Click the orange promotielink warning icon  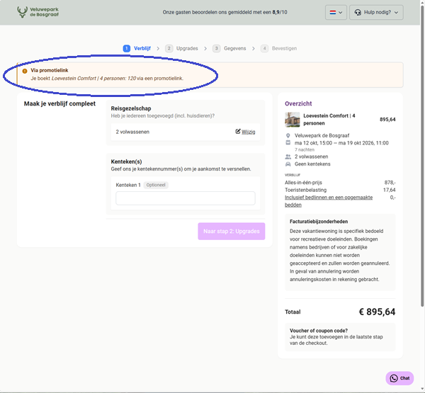[25, 71]
